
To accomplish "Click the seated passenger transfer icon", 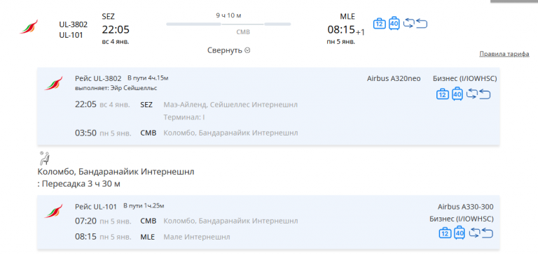I will tap(44, 158).
